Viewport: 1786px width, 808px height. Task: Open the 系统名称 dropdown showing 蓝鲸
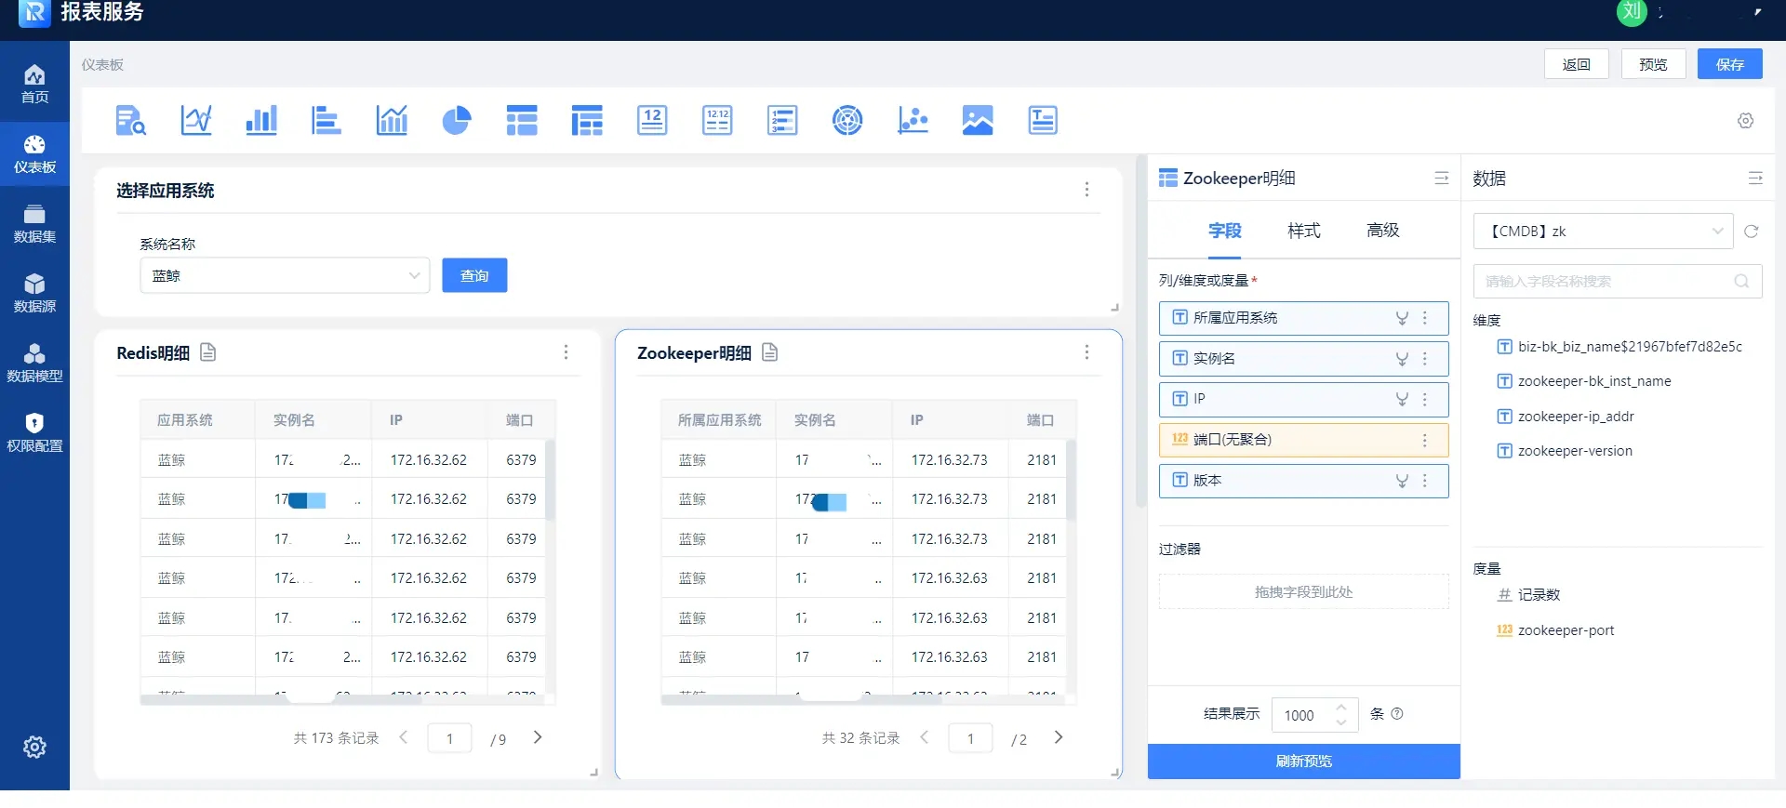point(285,276)
